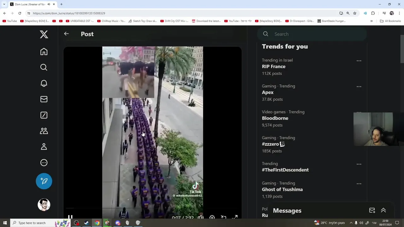Install app icon in address bar

(x=341, y=13)
